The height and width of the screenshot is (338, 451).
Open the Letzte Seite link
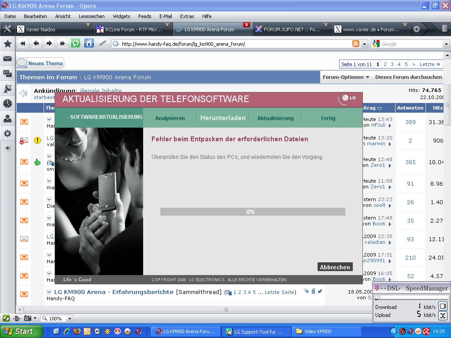coord(279,292)
